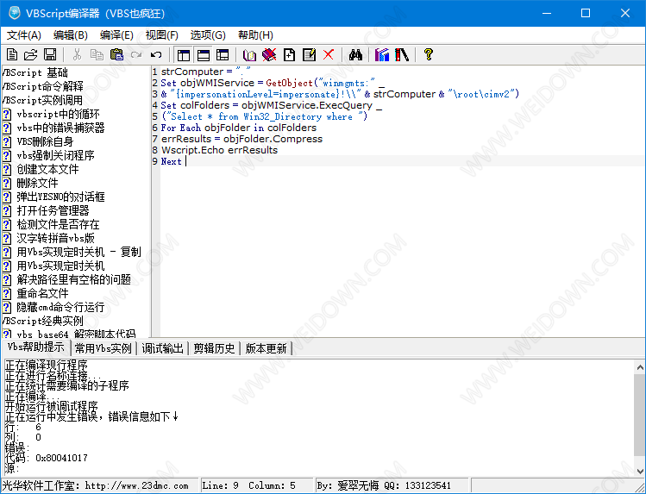Toggle the bottom panel layout icon
This screenshot has height=494, width=646.
point(203,54)
